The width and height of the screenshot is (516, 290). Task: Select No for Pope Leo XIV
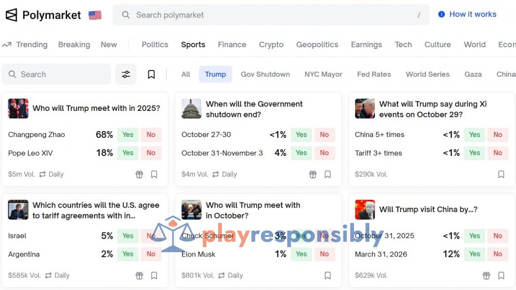tap(151, 153)
